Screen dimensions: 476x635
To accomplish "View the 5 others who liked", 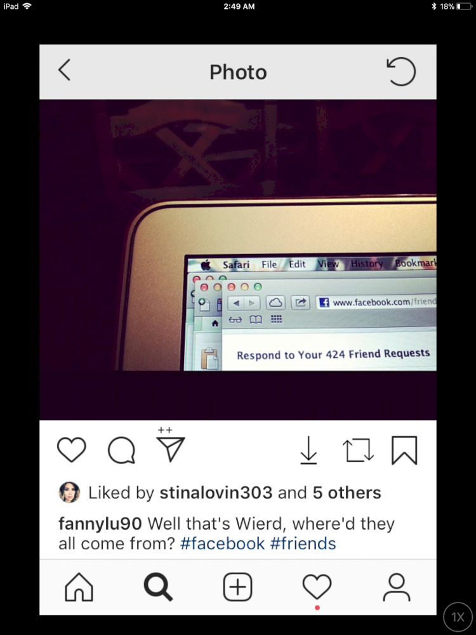I will [347, 493].
